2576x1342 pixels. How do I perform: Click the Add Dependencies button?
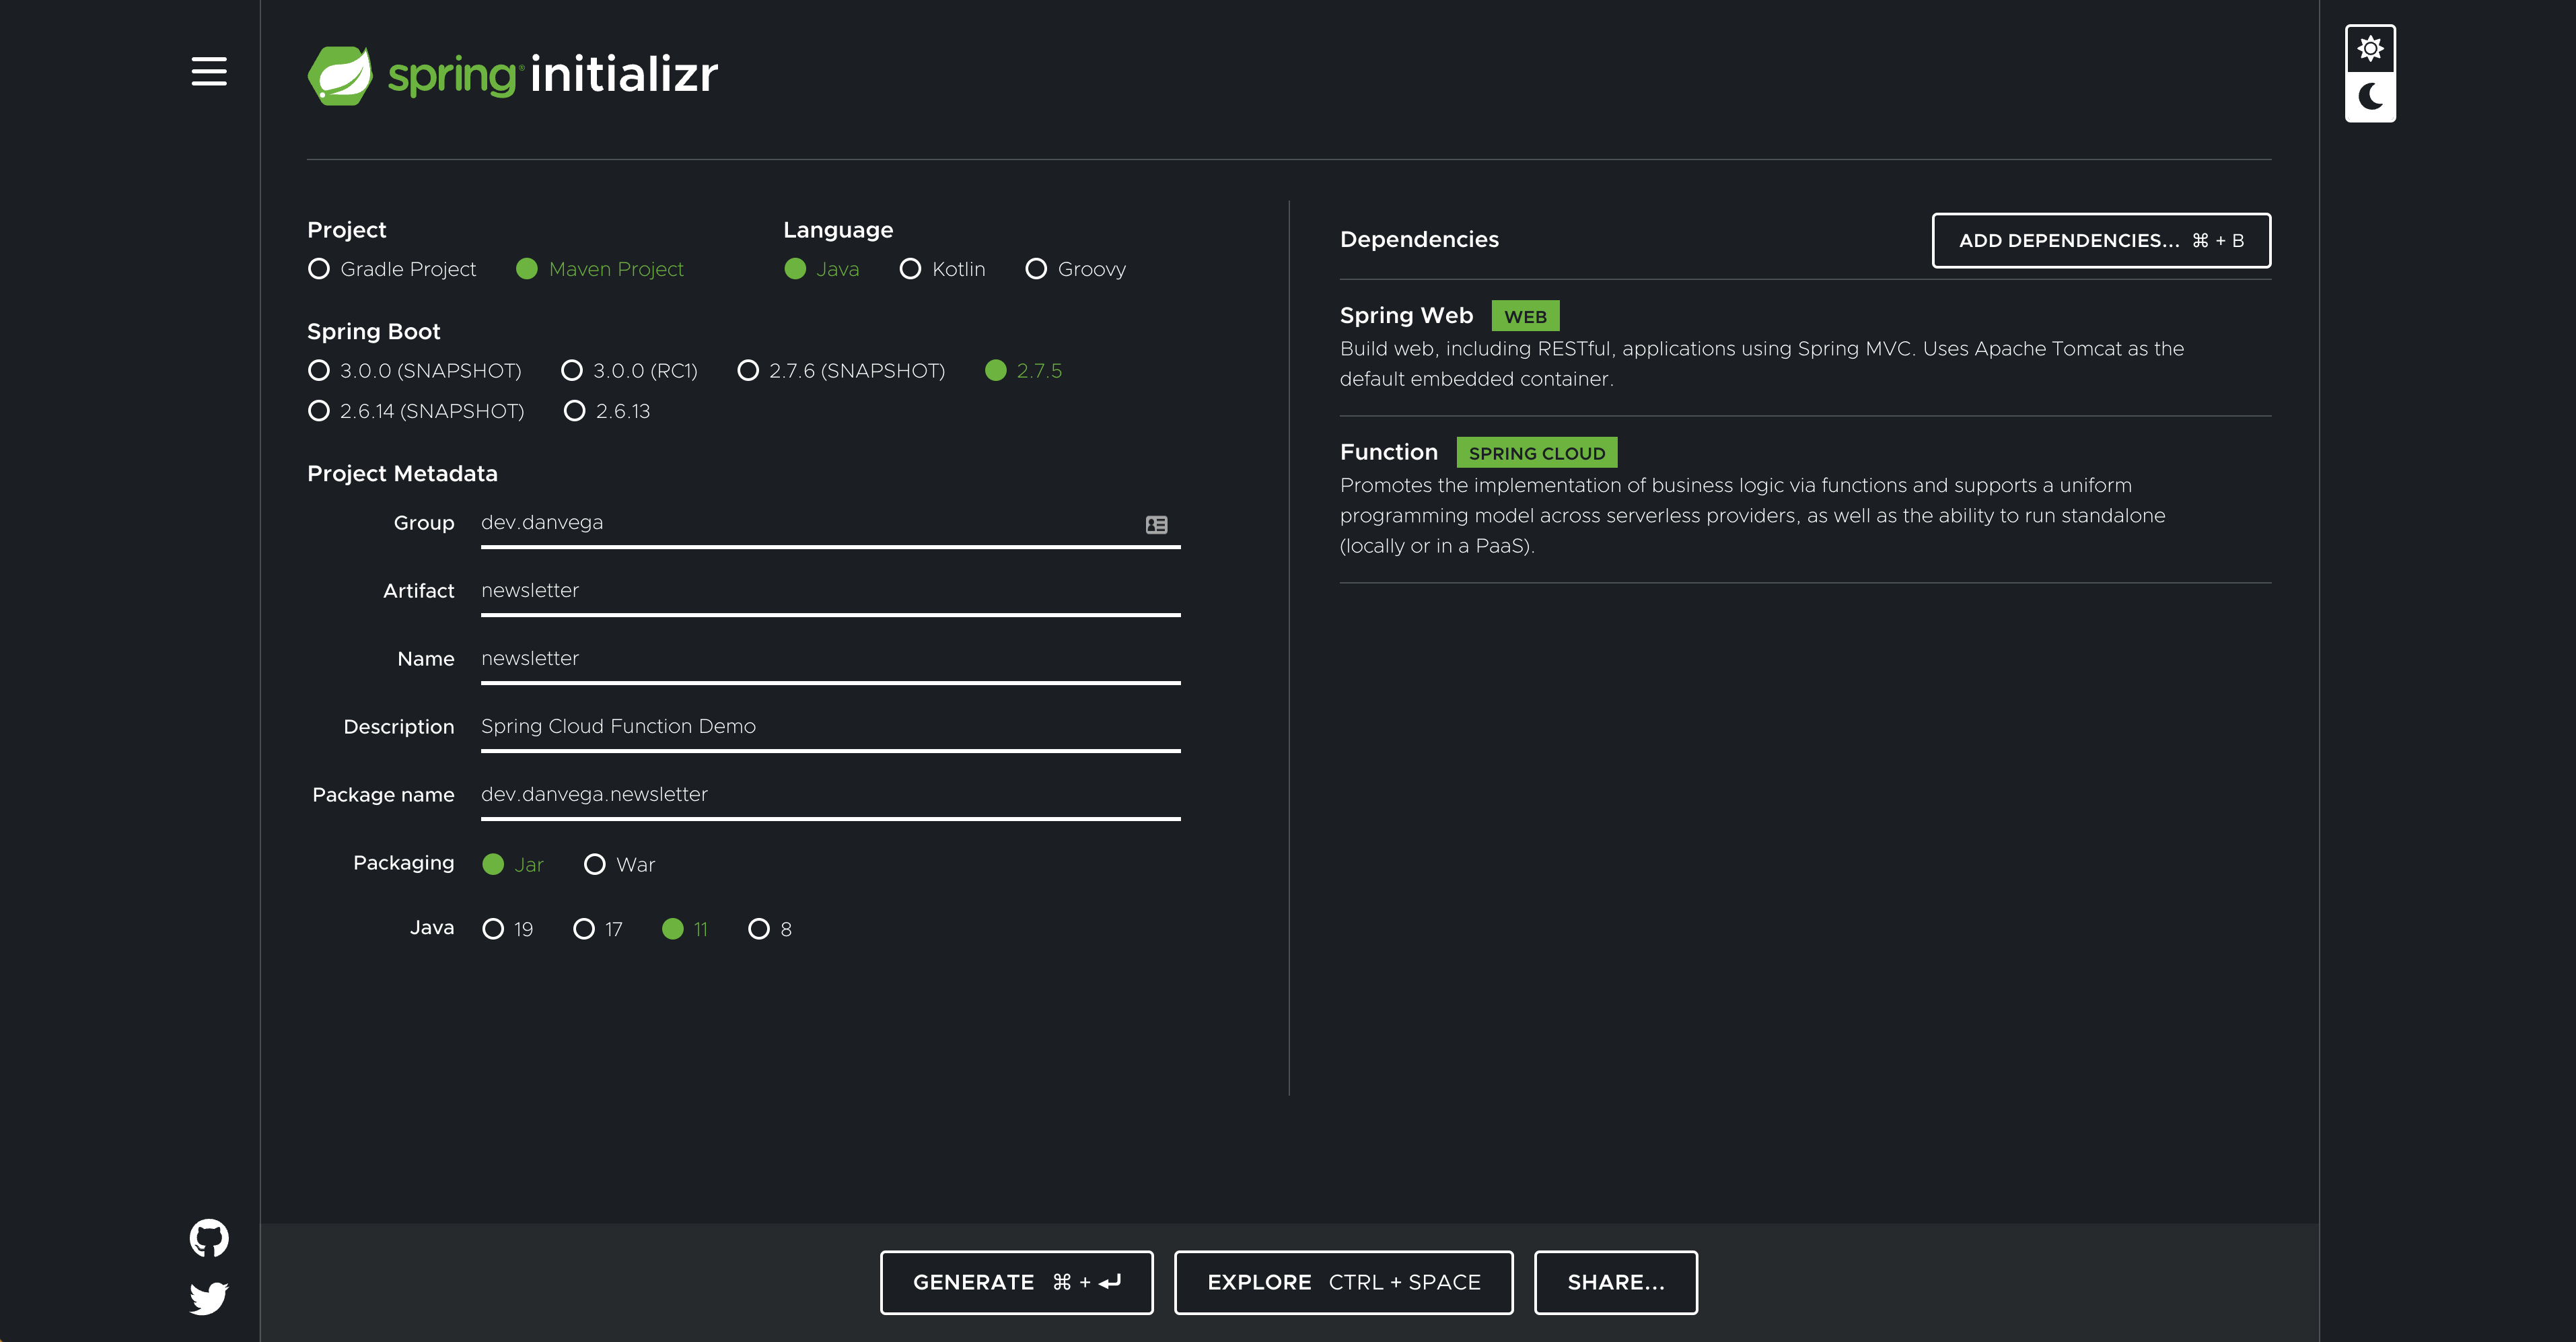pyautogui.click(x=2100, y=241)
